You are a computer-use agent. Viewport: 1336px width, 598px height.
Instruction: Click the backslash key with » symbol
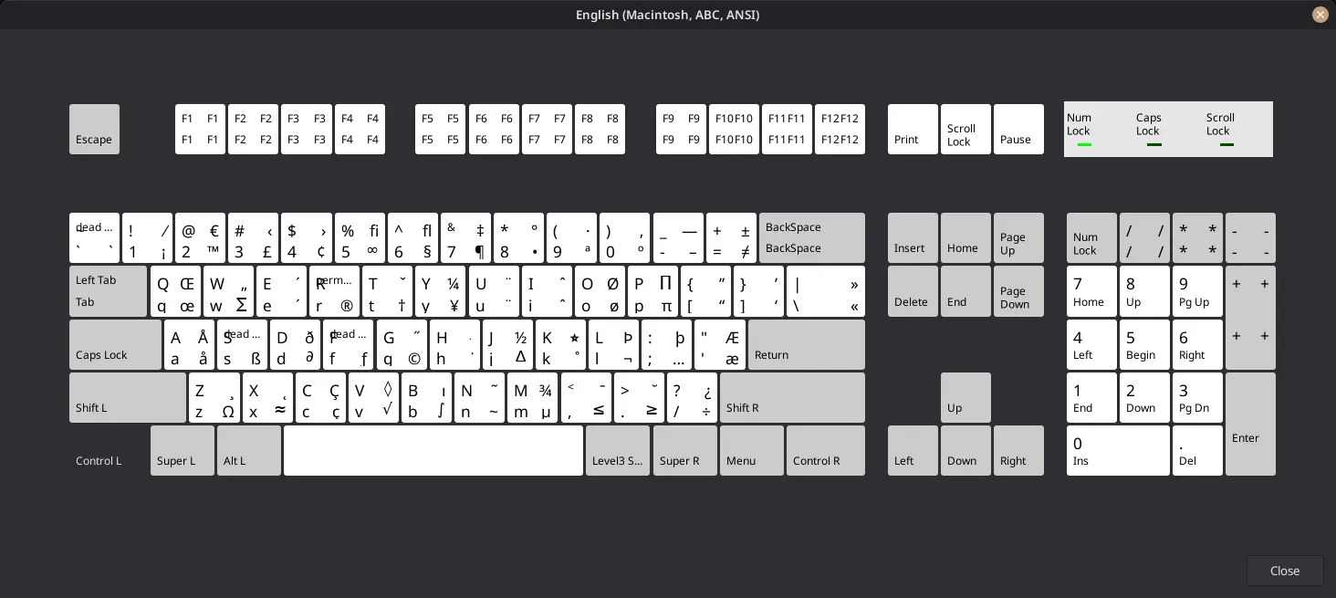(x=826, y=291)
